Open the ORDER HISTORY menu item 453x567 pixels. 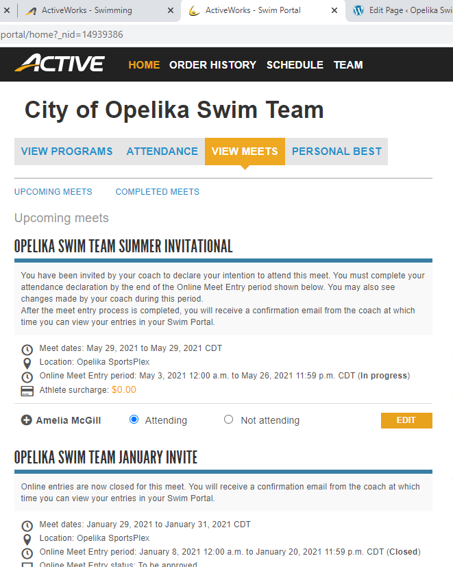(x=212, y=65)
